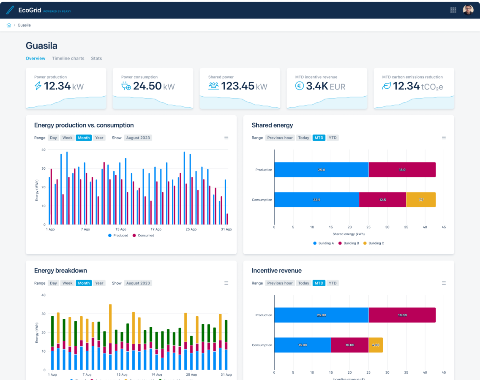
Task: Click the Guasila page heading
Action: tap(42, 46)
